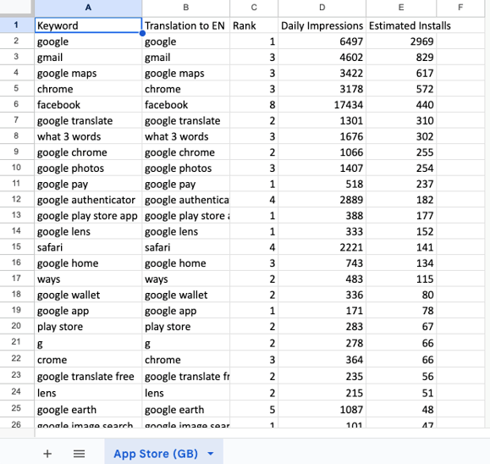This screenshot has width=490, height=464.
Task: Select Estimated Installs value 80
Action: (401, 295)
